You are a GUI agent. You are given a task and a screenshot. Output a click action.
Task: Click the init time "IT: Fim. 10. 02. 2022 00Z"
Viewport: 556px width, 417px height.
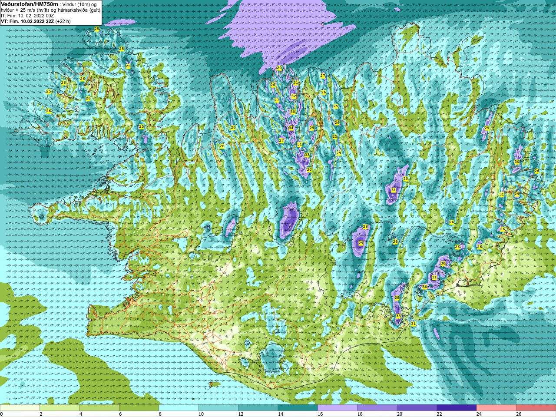click(x=27, y=16)
